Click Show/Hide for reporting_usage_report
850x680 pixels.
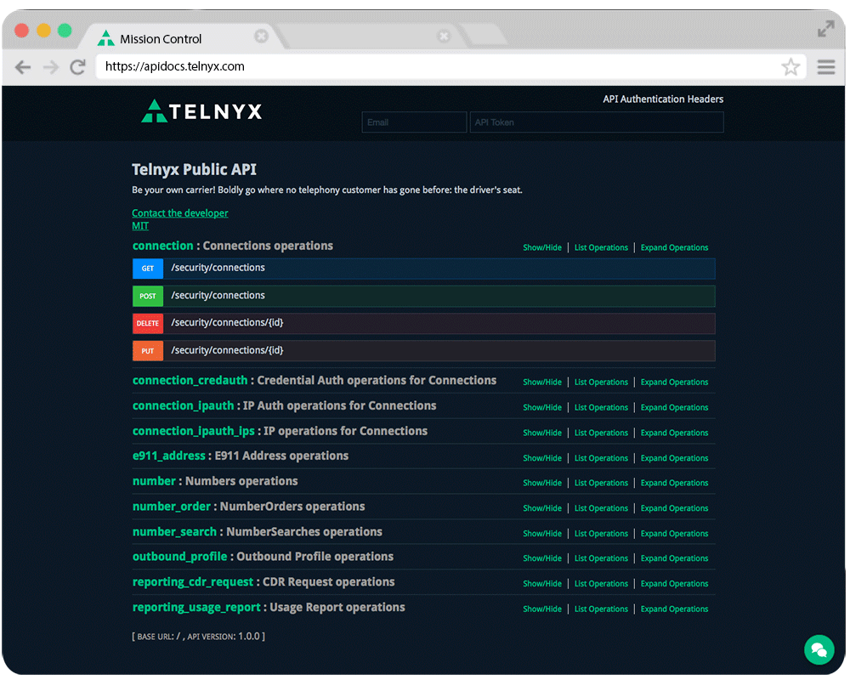(542, 609)
